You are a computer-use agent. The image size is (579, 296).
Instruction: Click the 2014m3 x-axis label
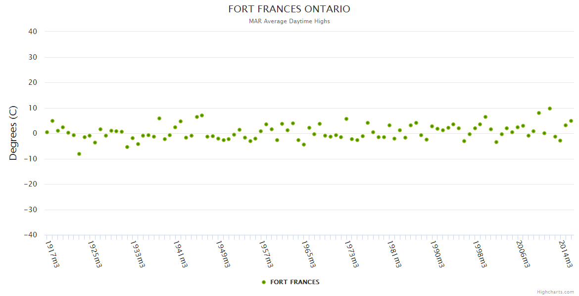pyautogui.click(x=565, y=254)
